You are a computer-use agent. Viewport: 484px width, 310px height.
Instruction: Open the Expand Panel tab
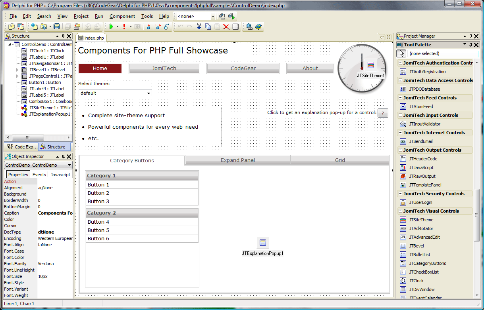point(238,160)
